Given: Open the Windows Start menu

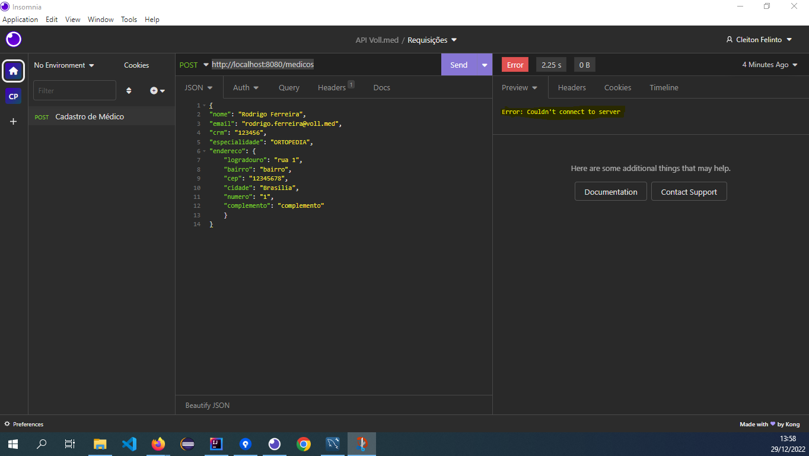Looking at the screenshot, I should pos(12,444).
